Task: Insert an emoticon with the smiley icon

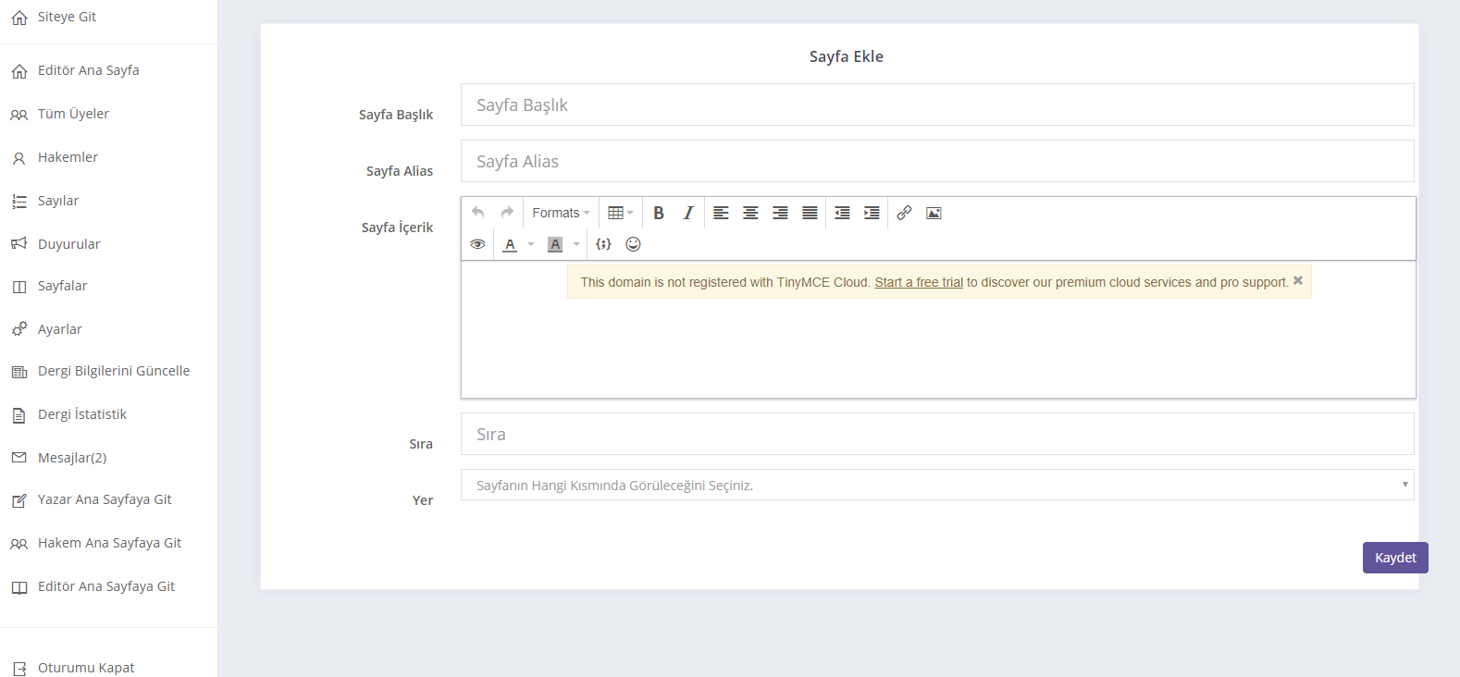Action: coord(633,244)
